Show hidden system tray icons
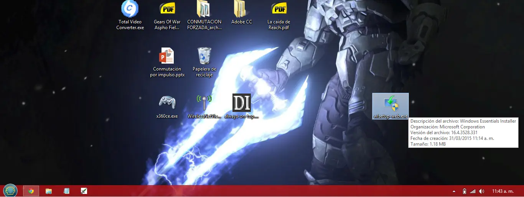 (x=454, y=191)
